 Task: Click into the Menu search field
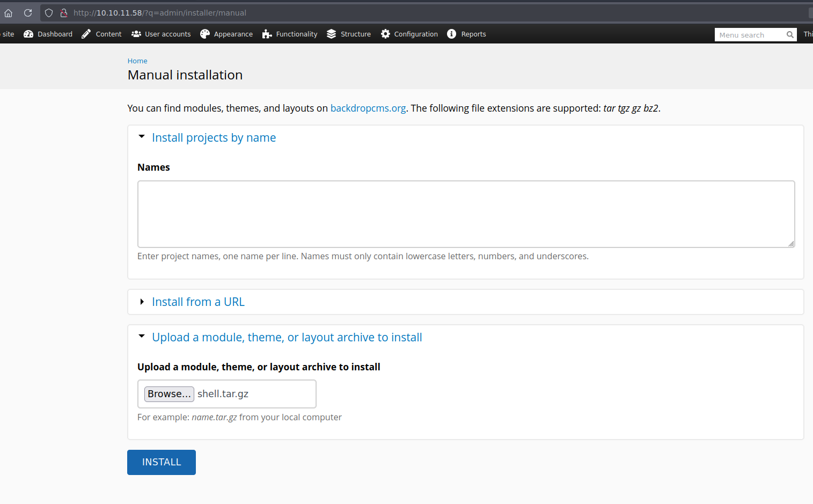tap(750, 35)
